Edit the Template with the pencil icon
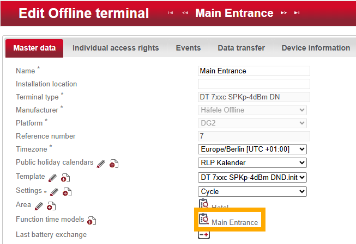356x244 pixels. click(x=52, y=177)
